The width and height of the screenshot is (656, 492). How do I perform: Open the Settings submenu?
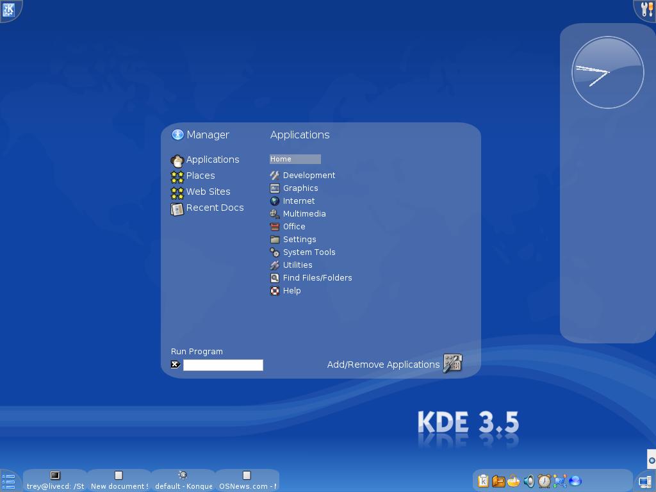click(x=300, y=240)
